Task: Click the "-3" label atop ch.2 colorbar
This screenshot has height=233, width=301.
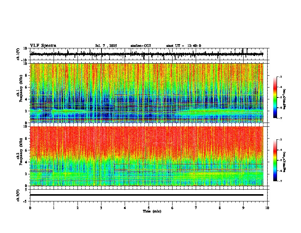Action: (x=280, y=140)
